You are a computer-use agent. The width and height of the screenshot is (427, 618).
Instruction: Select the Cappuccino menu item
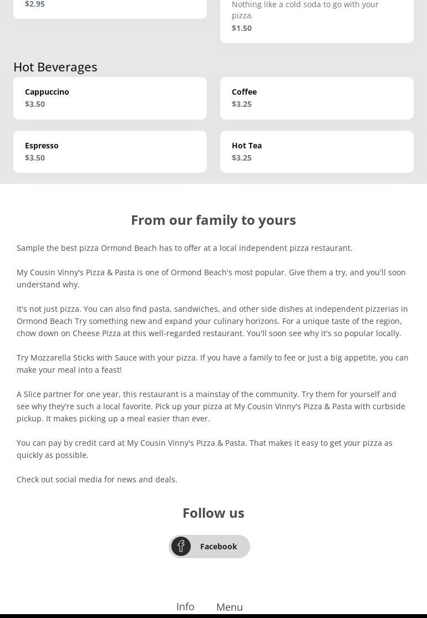[110, 98]
